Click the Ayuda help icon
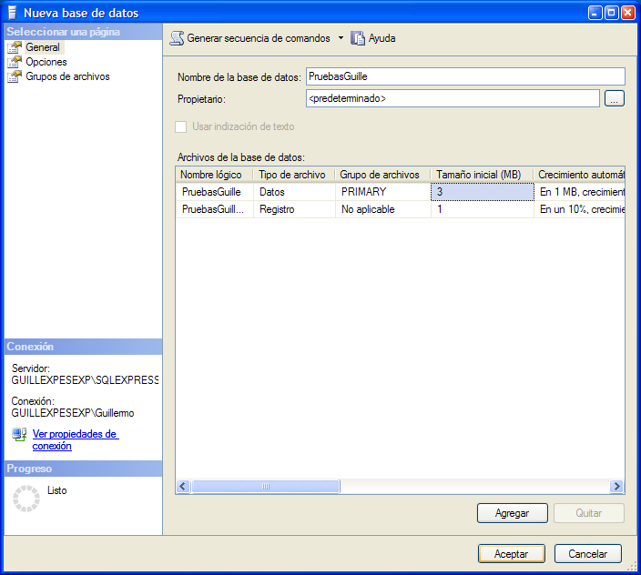This screenshot has width=641, height=575. tap(358, 38)
